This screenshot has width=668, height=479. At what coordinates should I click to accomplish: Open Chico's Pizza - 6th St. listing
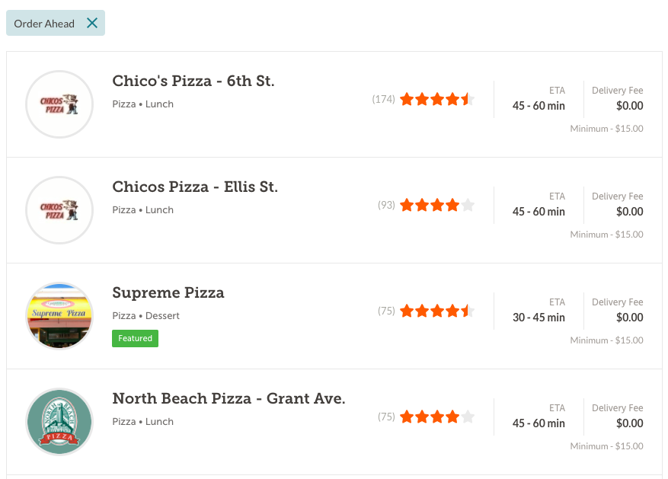193,81
